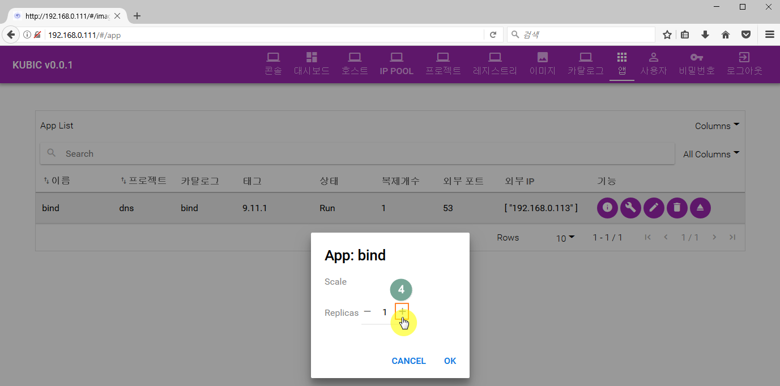Click the trash delete icon for bind
The image size is (780, 386).
point(677,208)
